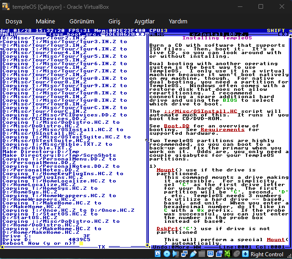Click the network adapter indicator icon
Screen dimensions: 292x259
click(184, 254)
